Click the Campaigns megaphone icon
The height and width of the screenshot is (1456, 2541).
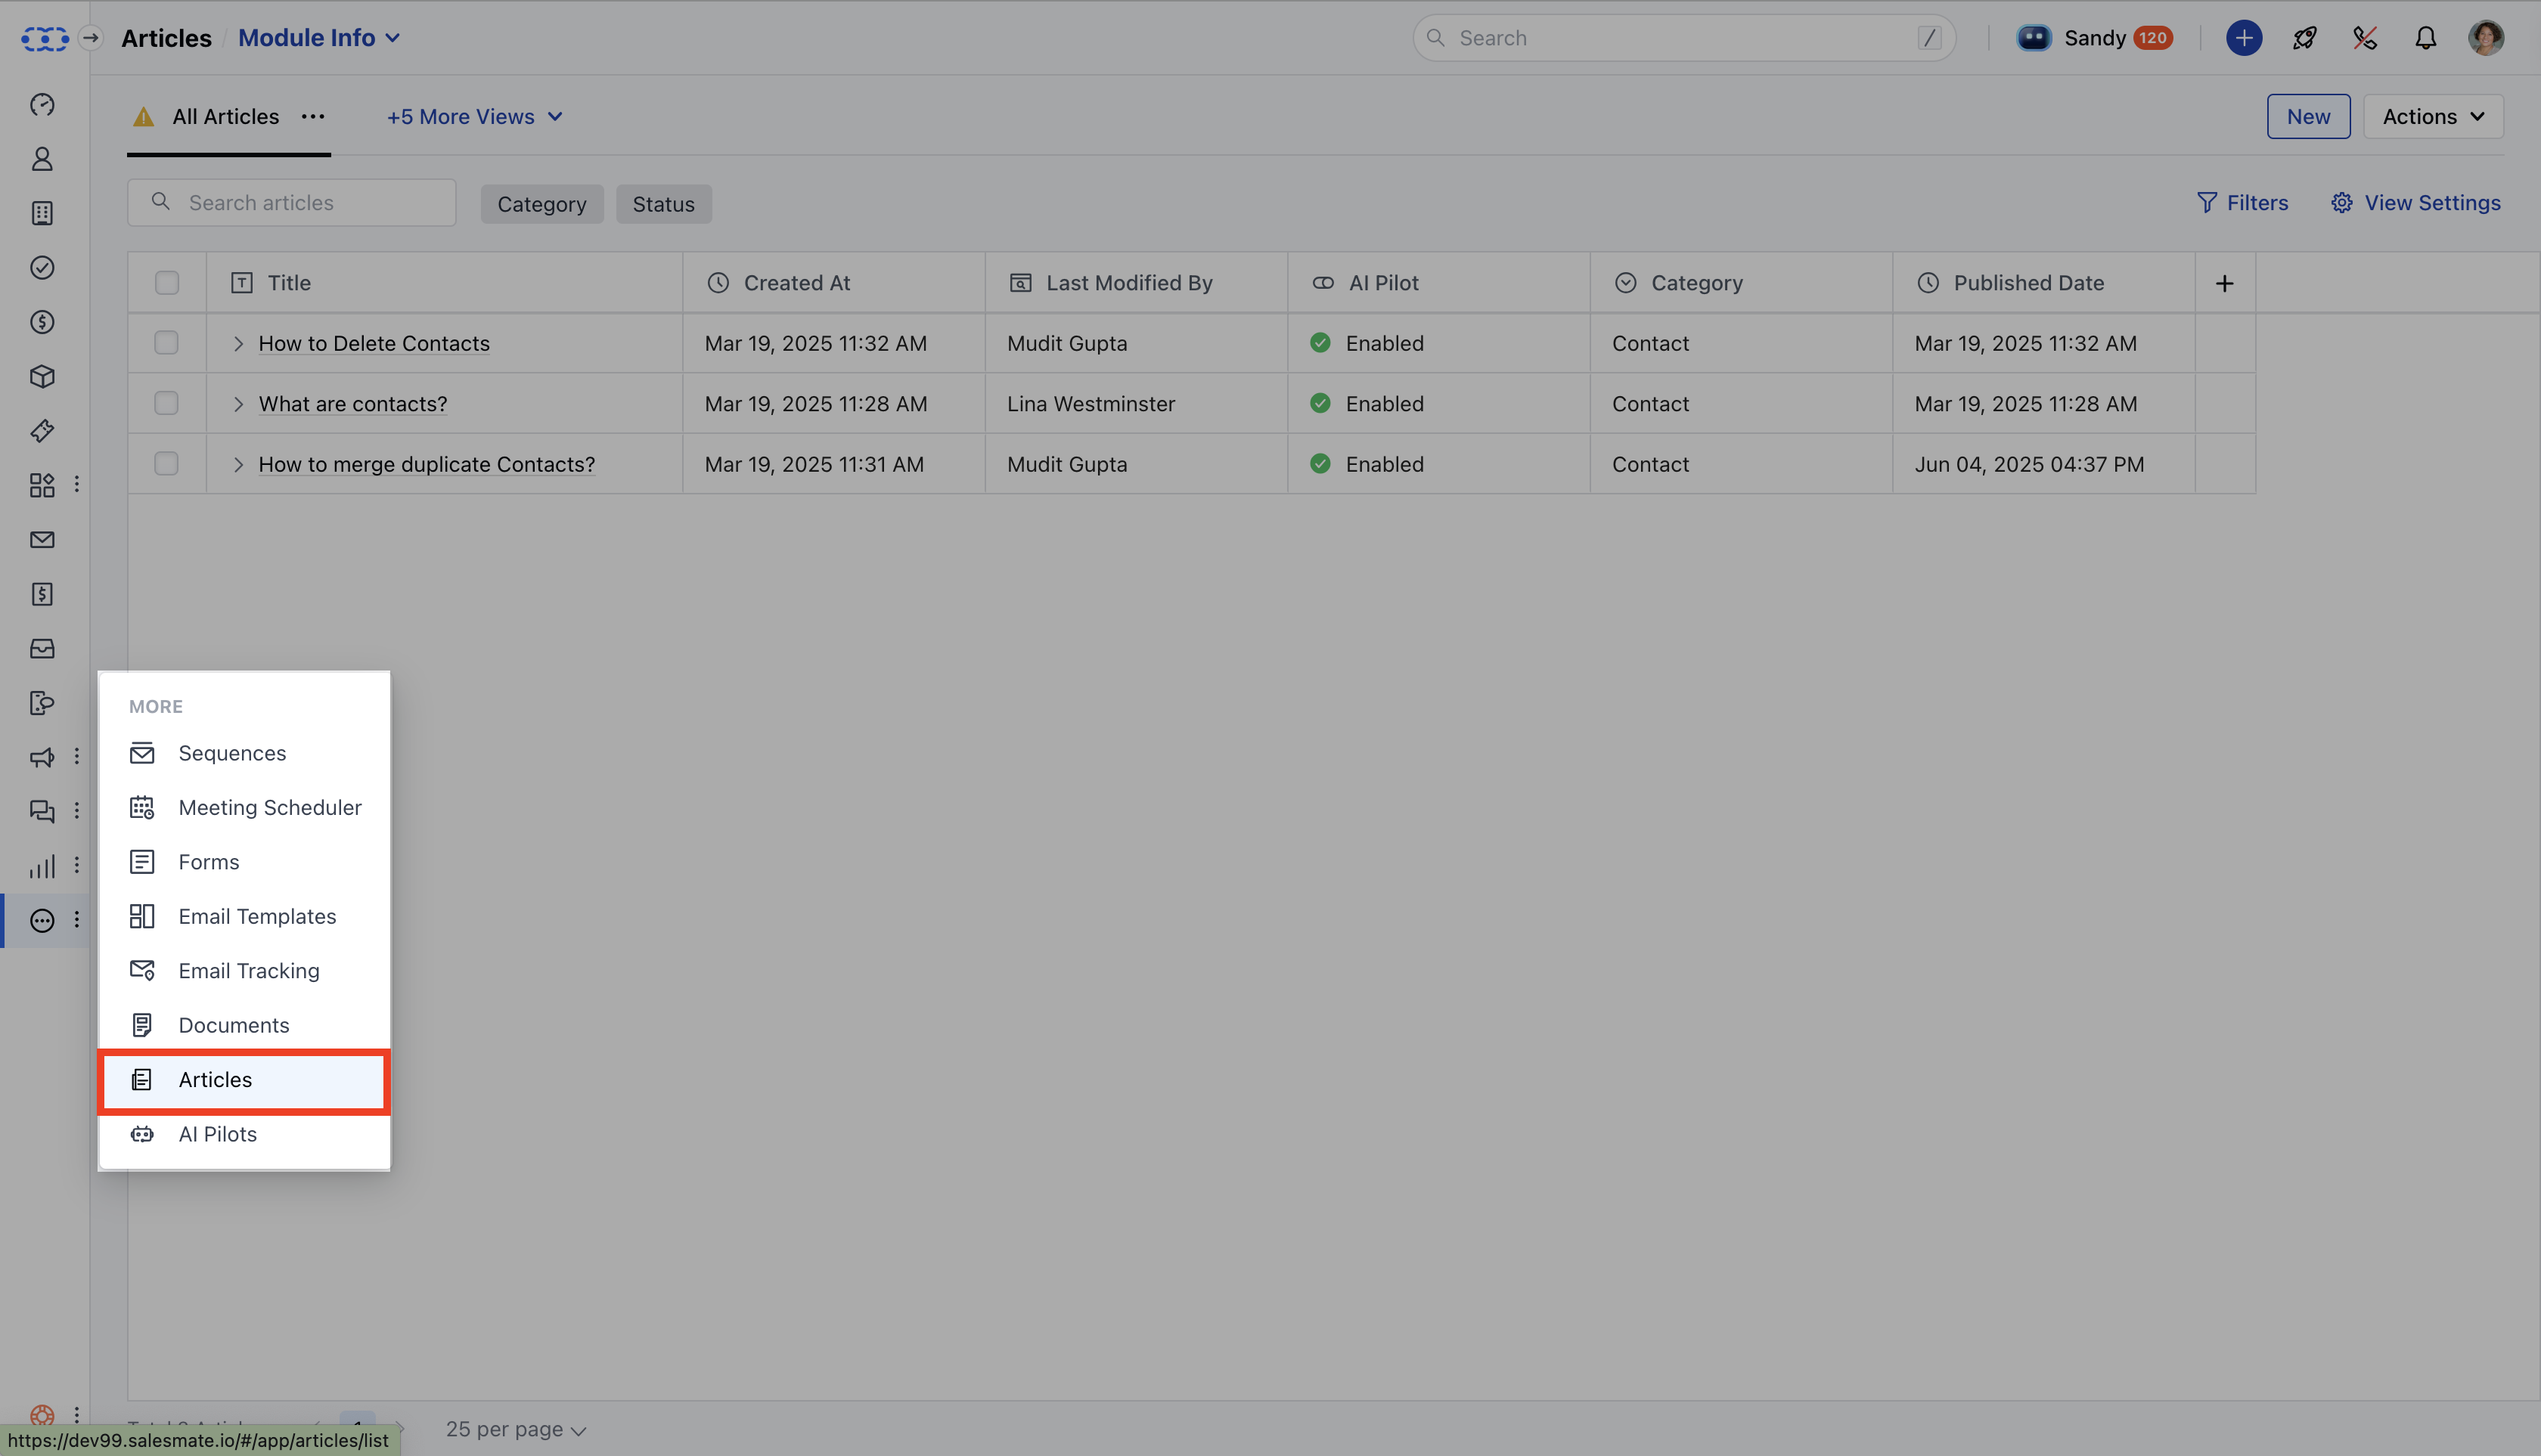(41, 757)
